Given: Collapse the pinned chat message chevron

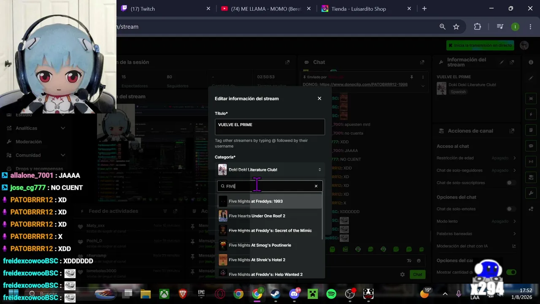Looking at the screenshot, I should (x=423, y=86).
